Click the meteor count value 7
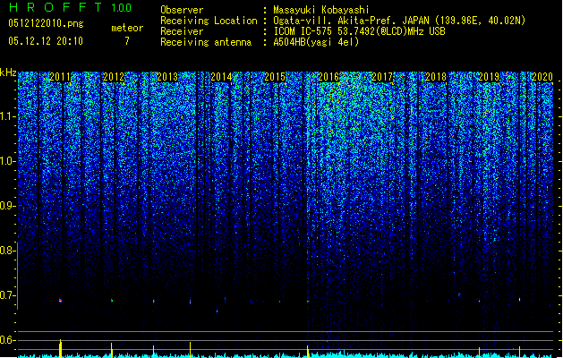Viewport: 563px width, 358px height. [127, 41]
